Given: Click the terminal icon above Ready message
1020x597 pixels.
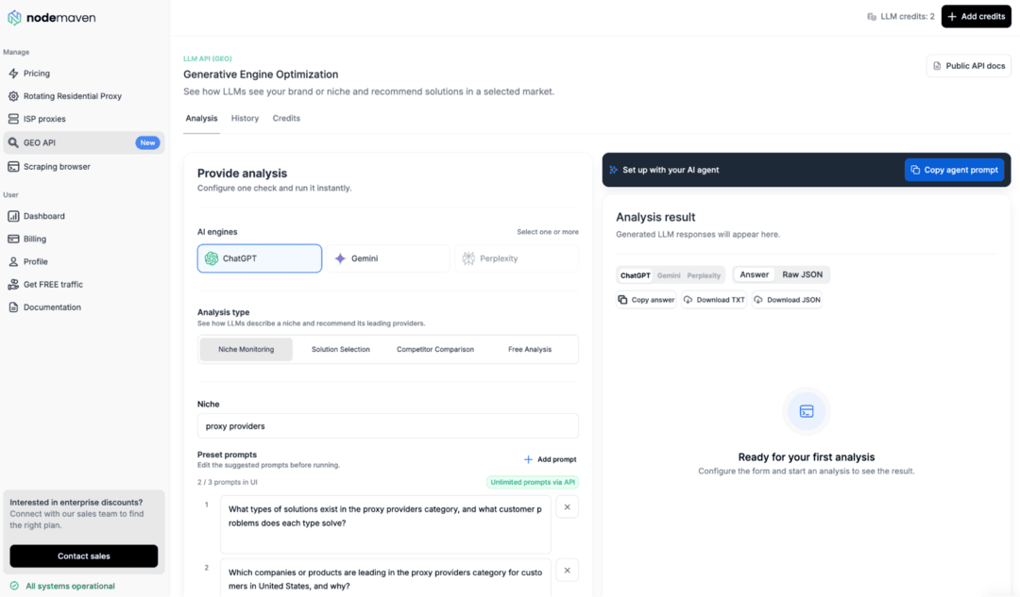Looking at the screenshot, I should pos(807,411).
